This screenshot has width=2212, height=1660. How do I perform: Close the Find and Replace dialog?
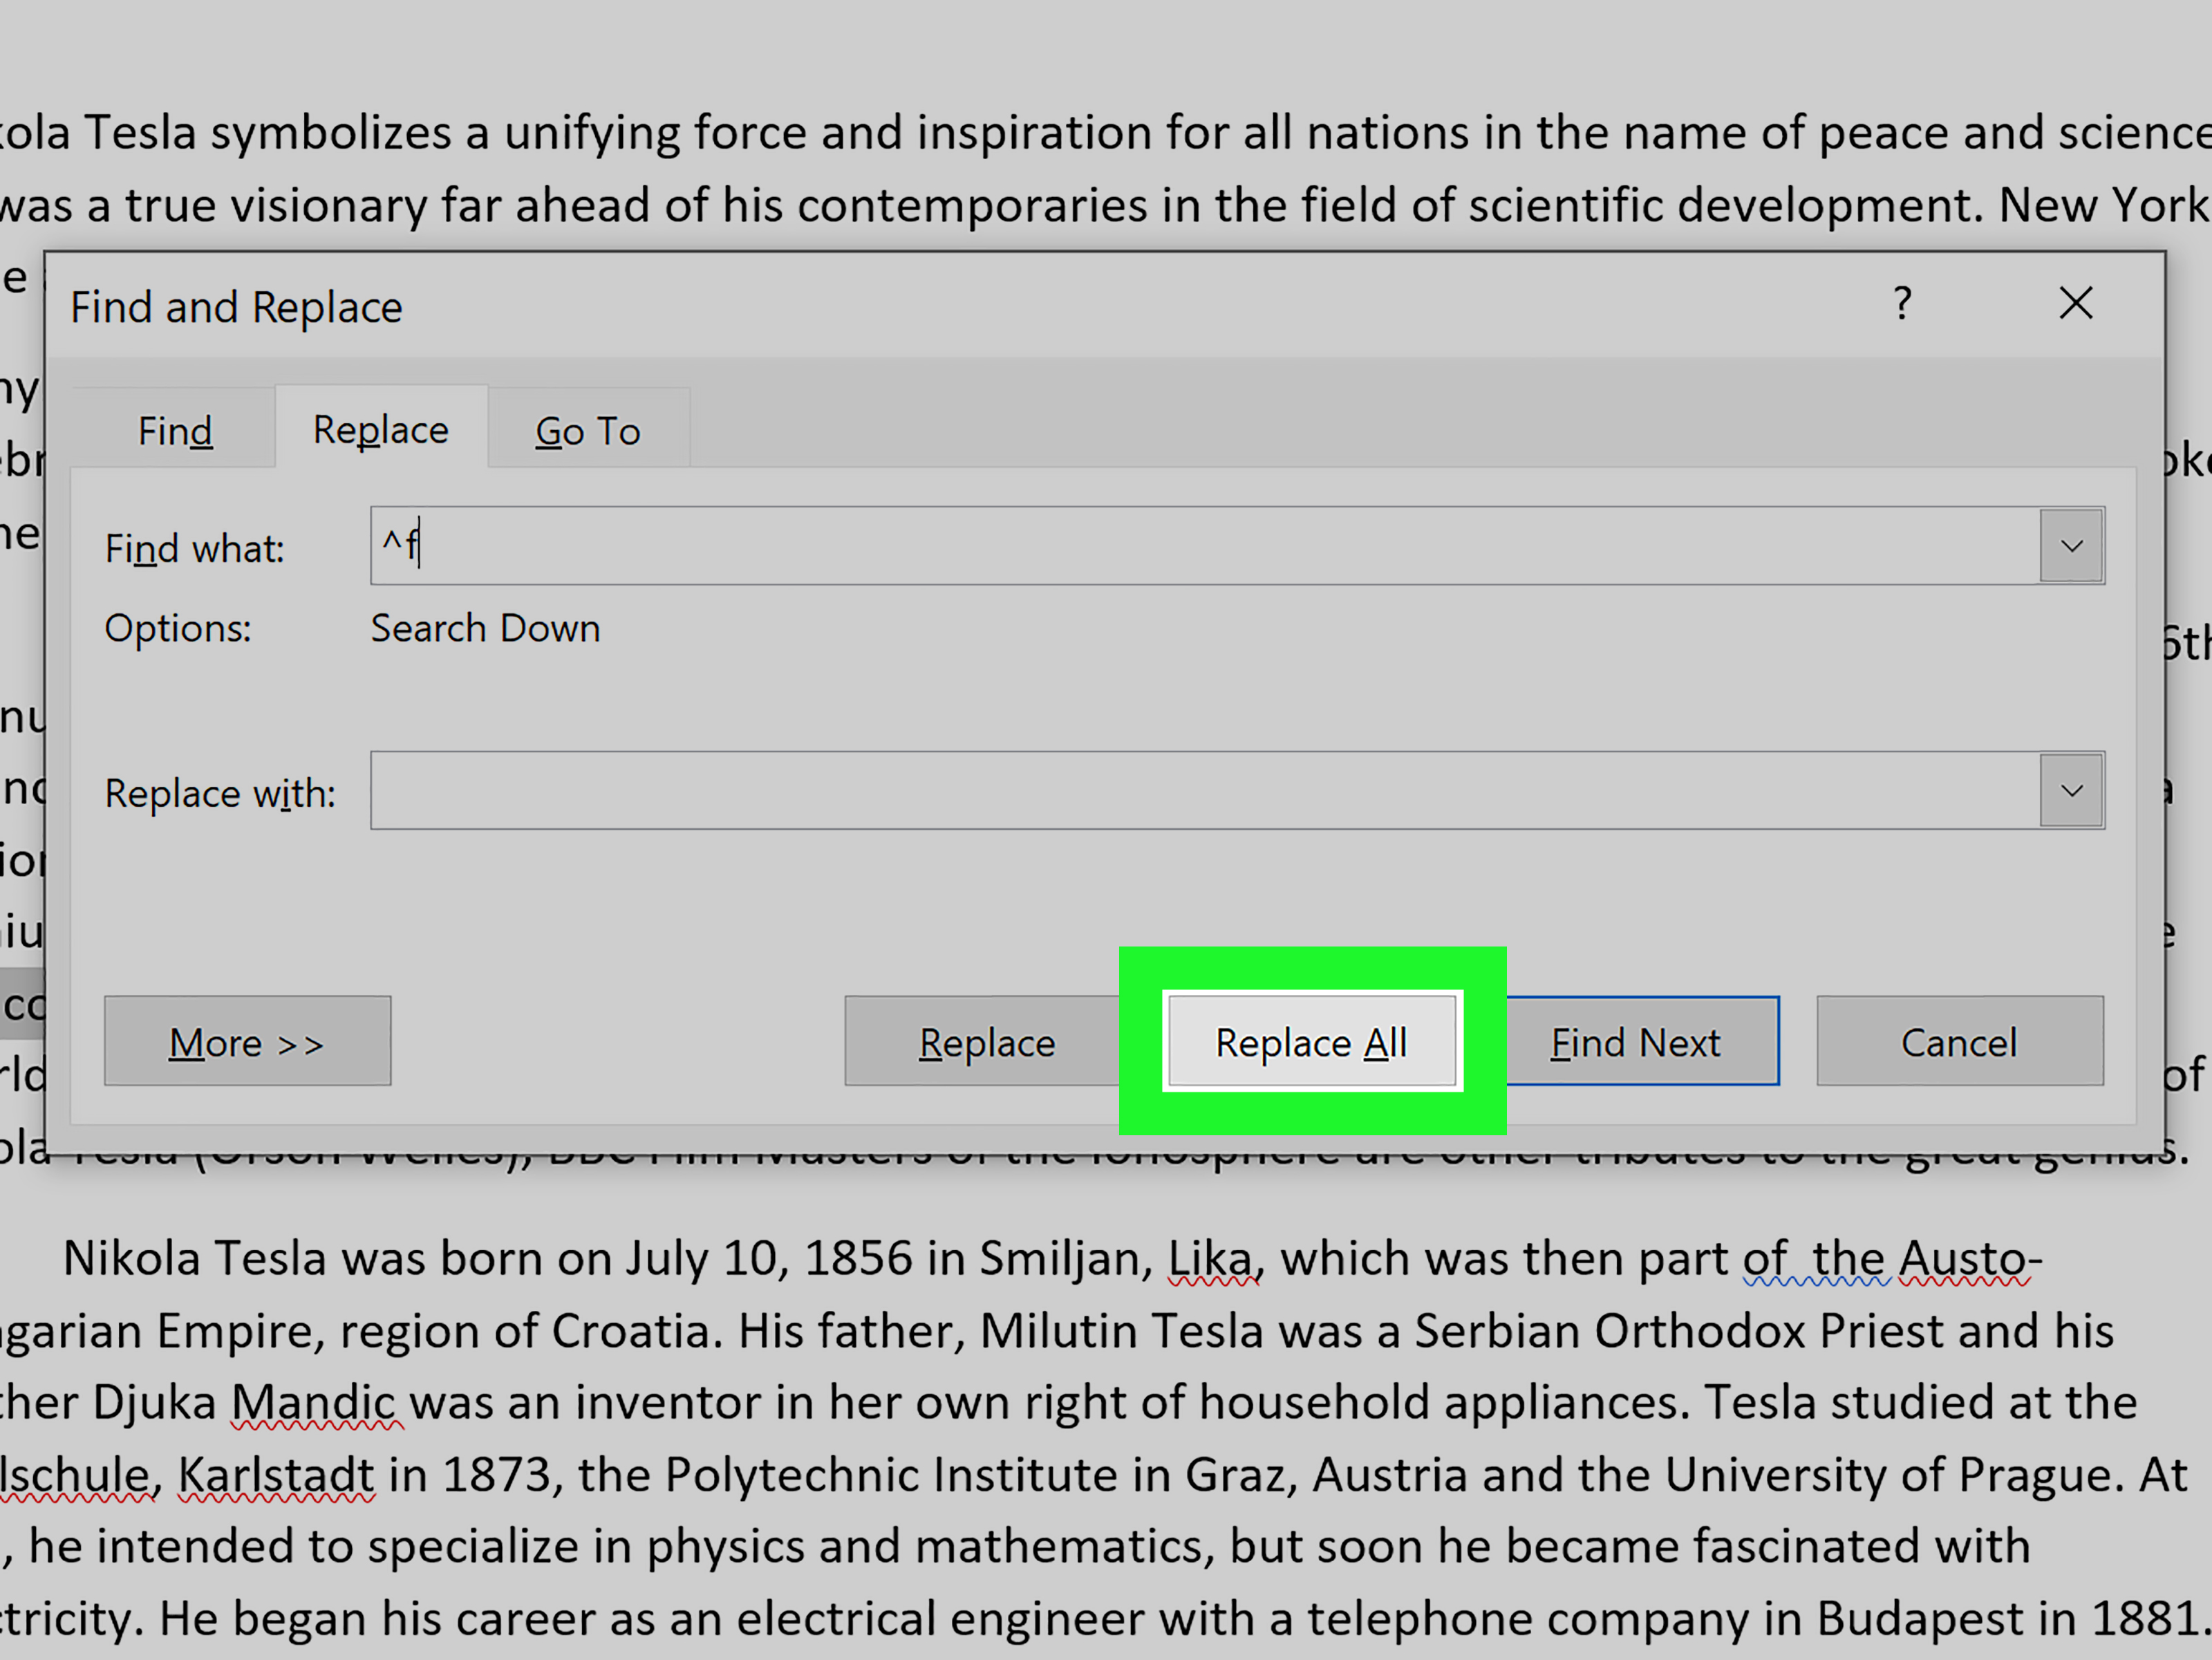click(2076, 303)
